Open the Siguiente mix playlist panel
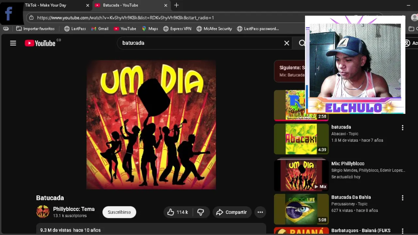418x235 pixels. [290, 71]
